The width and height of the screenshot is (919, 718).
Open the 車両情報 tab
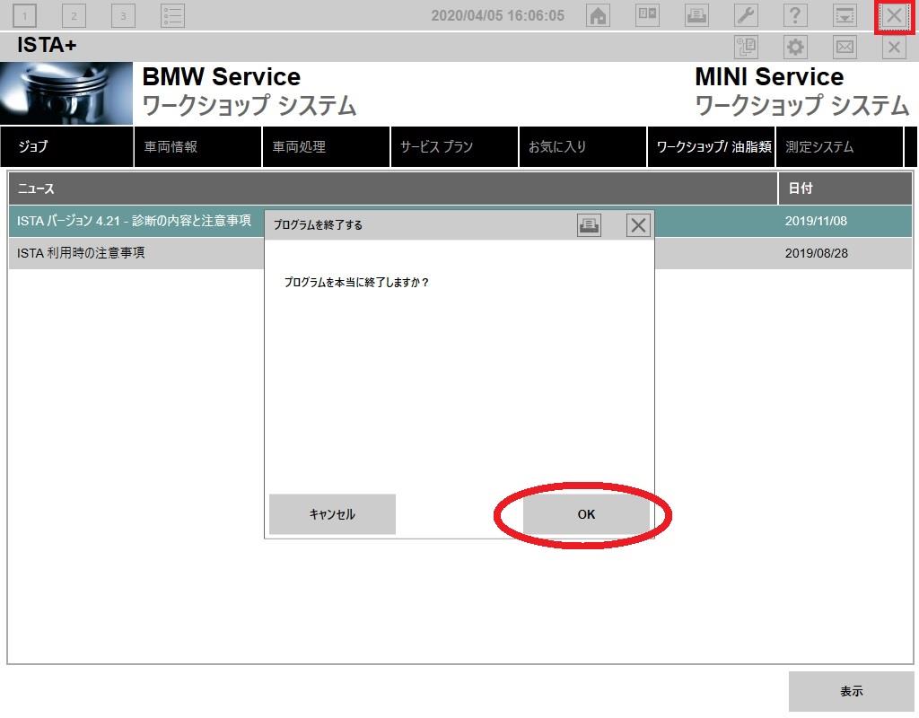[197, 146]
